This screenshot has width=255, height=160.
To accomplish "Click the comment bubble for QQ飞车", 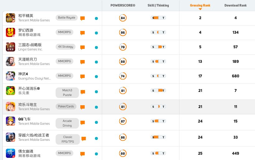I will click(83, 123).
